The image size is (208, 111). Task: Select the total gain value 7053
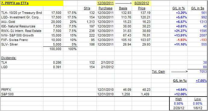pos(198,72)
